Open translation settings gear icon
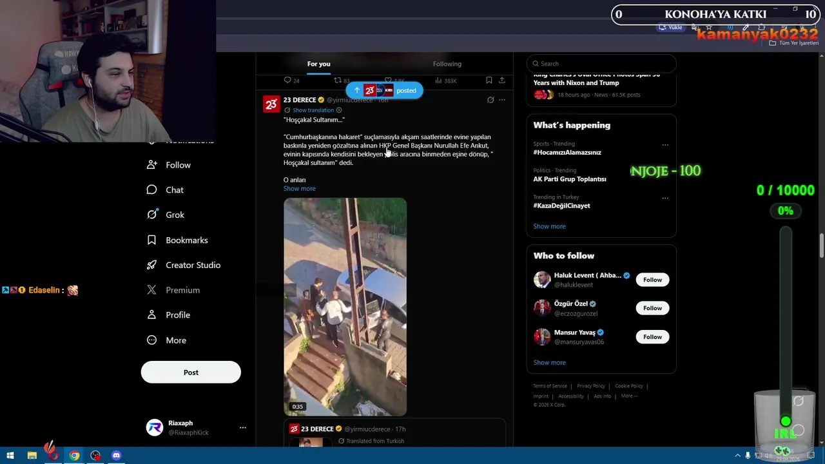825x464 pixels. tap(339, 110)
